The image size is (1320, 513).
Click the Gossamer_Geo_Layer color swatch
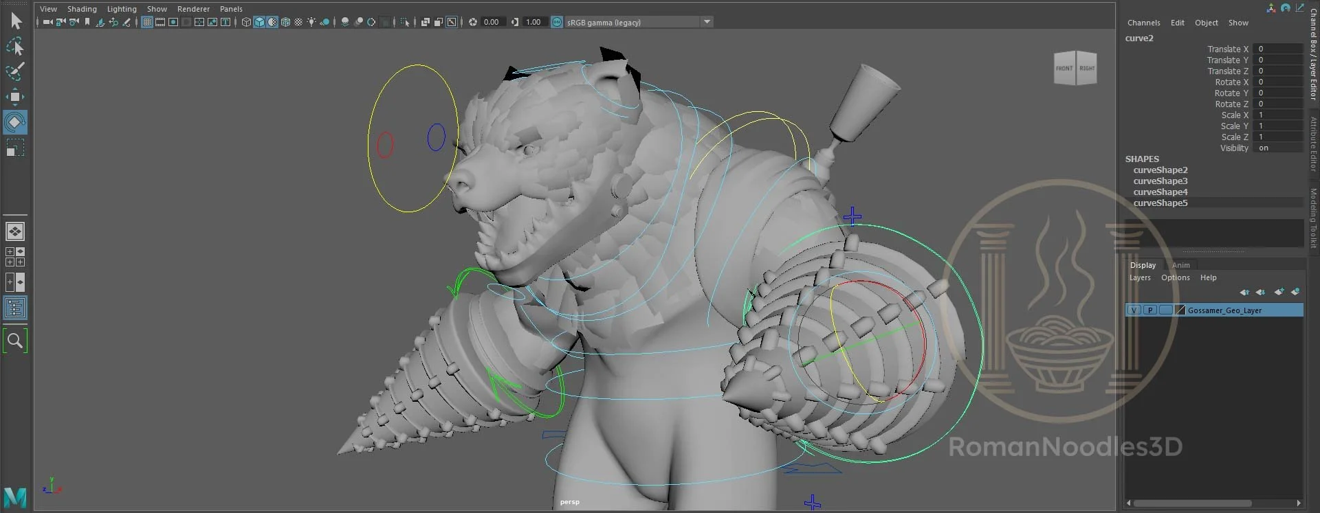click(1180, 310)
